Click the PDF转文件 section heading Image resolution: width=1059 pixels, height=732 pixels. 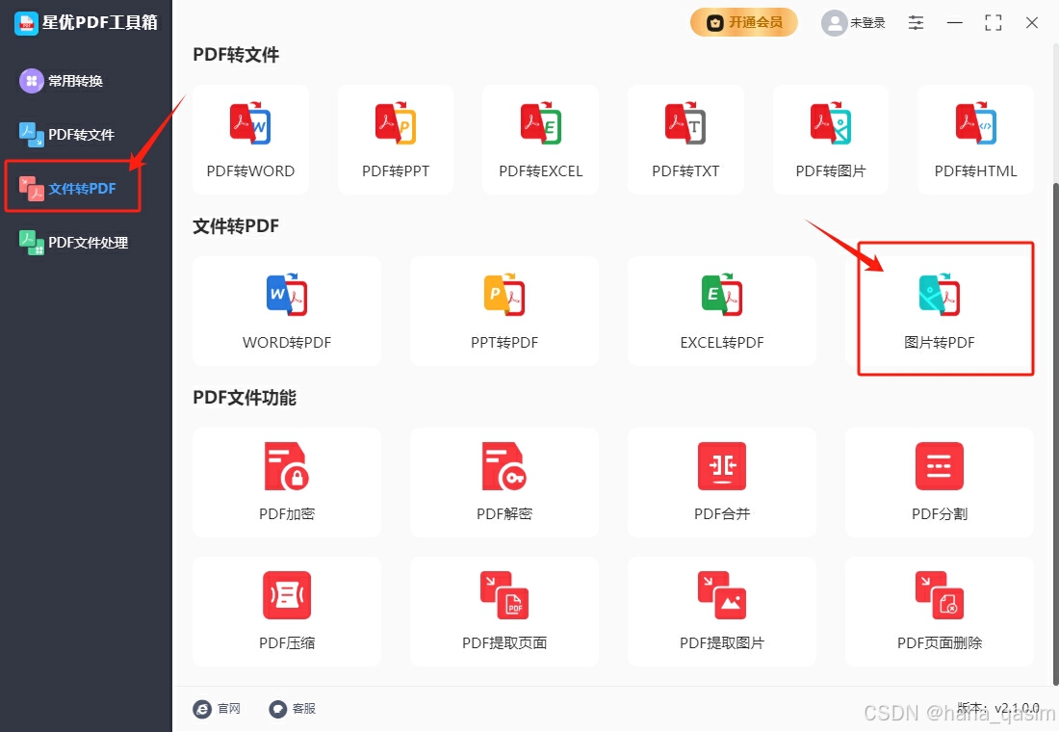[236, 55]
